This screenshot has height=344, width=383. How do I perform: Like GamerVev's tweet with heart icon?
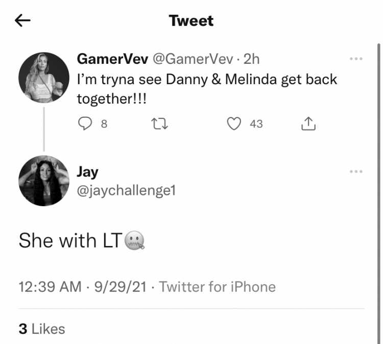click(x=234, y=124)
